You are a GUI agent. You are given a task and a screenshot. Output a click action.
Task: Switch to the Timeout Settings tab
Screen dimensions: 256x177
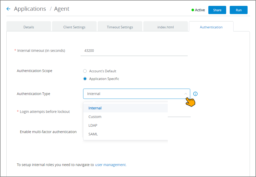pos(120,27)
